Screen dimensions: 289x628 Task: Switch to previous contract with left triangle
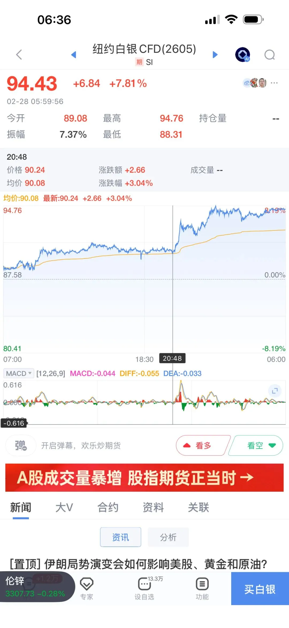[74, 55]
